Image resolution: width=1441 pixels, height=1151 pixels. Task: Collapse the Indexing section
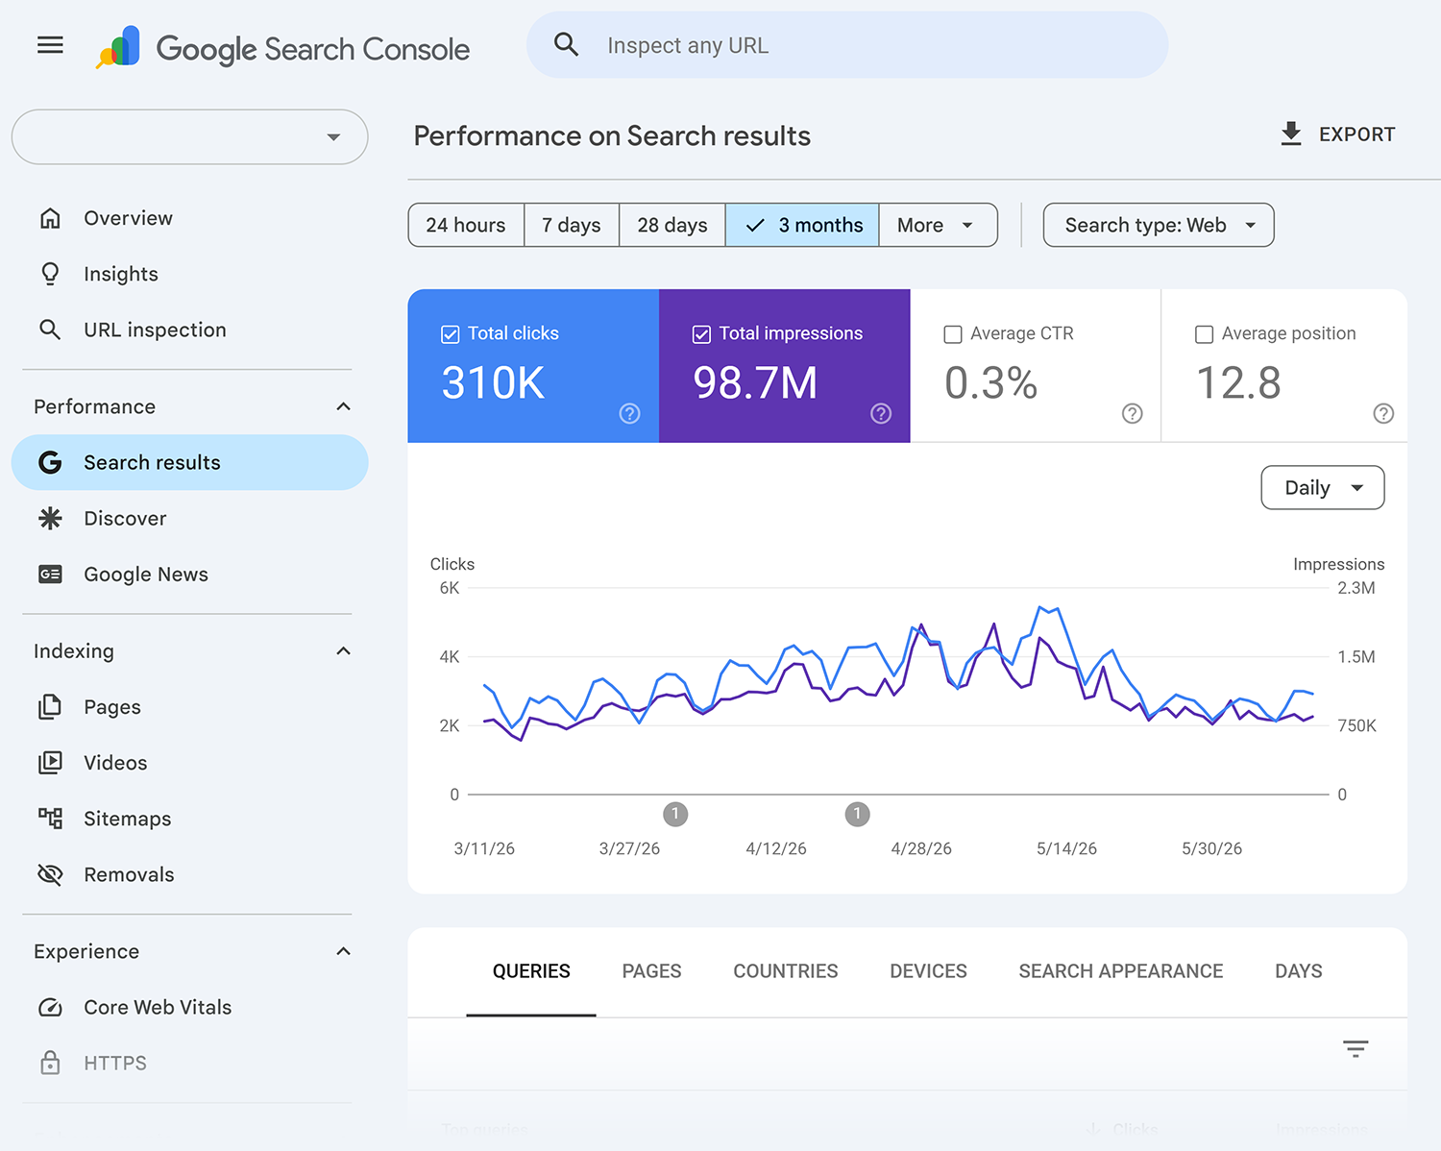click(343, 650)
